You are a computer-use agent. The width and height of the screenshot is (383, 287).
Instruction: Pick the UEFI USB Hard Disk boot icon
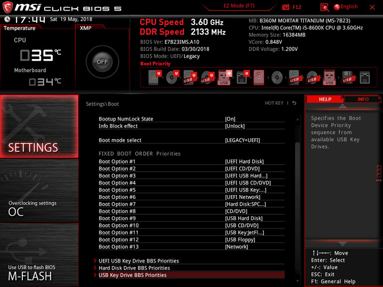click(x=190, y=78)
